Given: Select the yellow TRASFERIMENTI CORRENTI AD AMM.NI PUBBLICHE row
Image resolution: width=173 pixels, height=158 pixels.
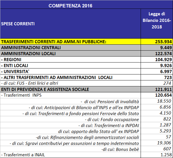Looking at the screenshot, I should click(x=54, y=42).
